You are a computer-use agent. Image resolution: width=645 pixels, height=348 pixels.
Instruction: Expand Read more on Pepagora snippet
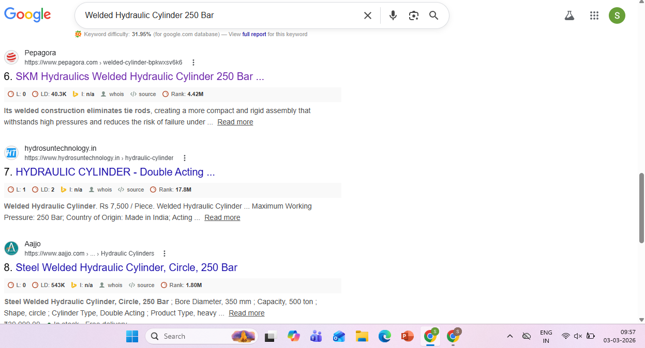click(235, 122)
